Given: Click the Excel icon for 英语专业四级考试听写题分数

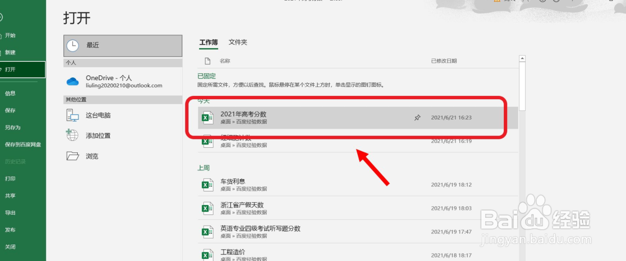Looking at the screenshot, I should (x=207, y=232).
